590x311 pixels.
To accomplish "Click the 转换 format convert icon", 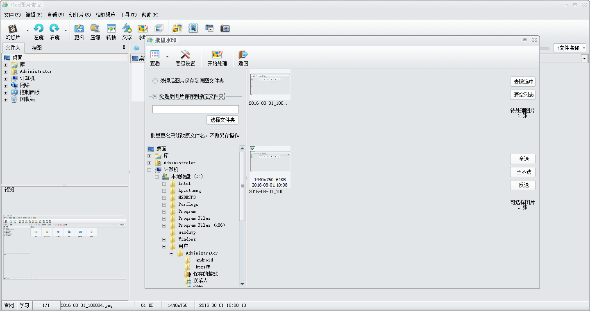I will [x=111, y=29].
